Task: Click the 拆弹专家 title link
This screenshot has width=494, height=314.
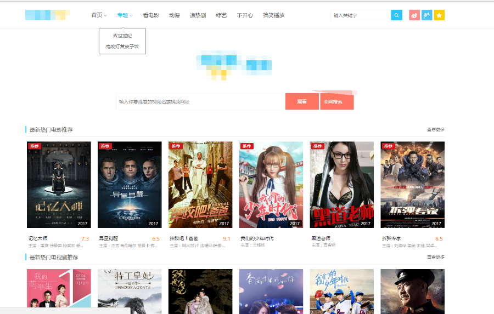Action: click(391, 238)
